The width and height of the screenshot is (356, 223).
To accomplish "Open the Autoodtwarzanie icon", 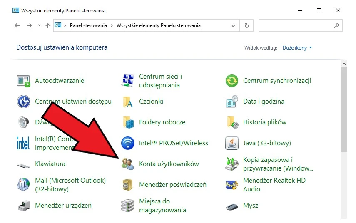I will [x=24, y=81].
